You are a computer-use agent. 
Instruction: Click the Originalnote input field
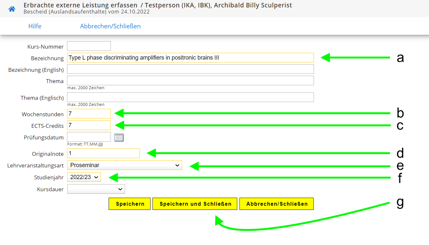coord(103,153)
